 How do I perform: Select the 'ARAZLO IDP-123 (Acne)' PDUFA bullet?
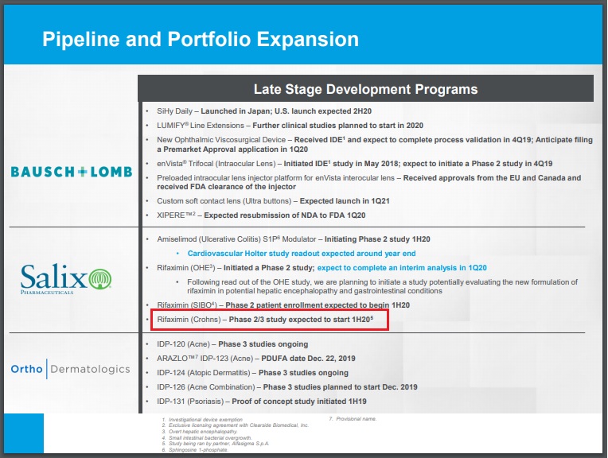point(256,359)
